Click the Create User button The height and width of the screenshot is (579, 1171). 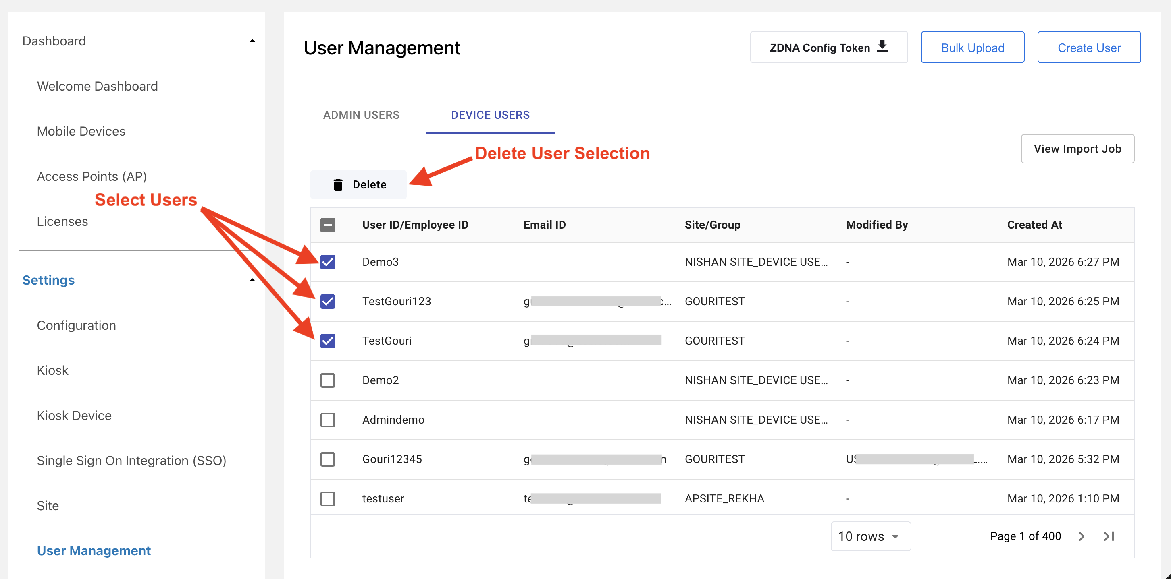pyautogui.click(x=1088, y=48)
